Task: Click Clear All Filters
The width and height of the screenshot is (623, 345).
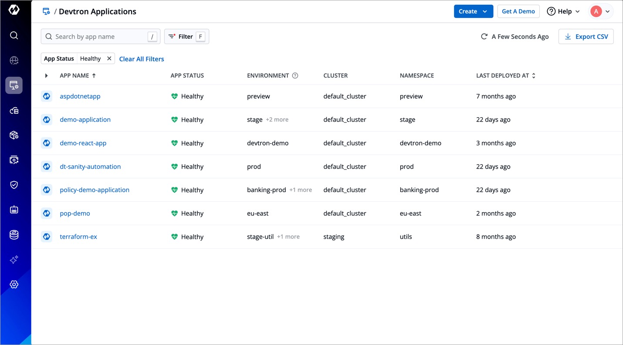Action: [x=141, y=59]
